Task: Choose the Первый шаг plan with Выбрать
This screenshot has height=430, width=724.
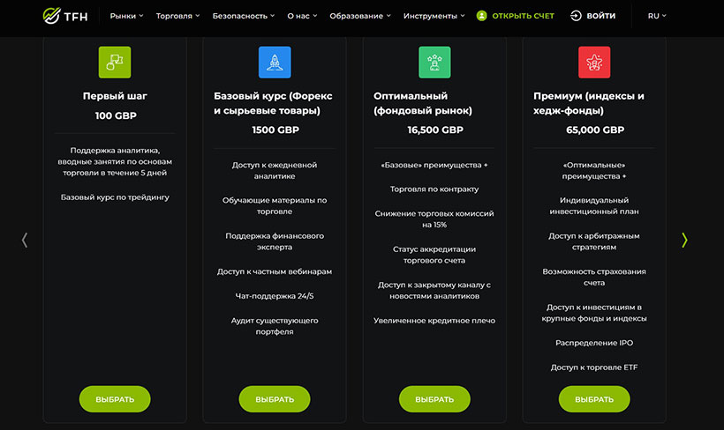Action: [x=115, y=399]
